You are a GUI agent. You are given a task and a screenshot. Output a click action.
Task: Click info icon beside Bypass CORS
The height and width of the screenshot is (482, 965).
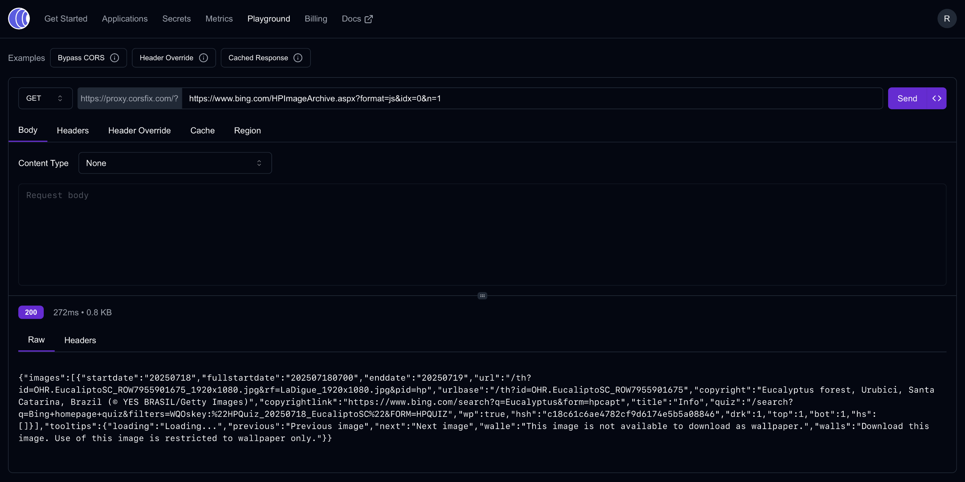tap(115, 58)
